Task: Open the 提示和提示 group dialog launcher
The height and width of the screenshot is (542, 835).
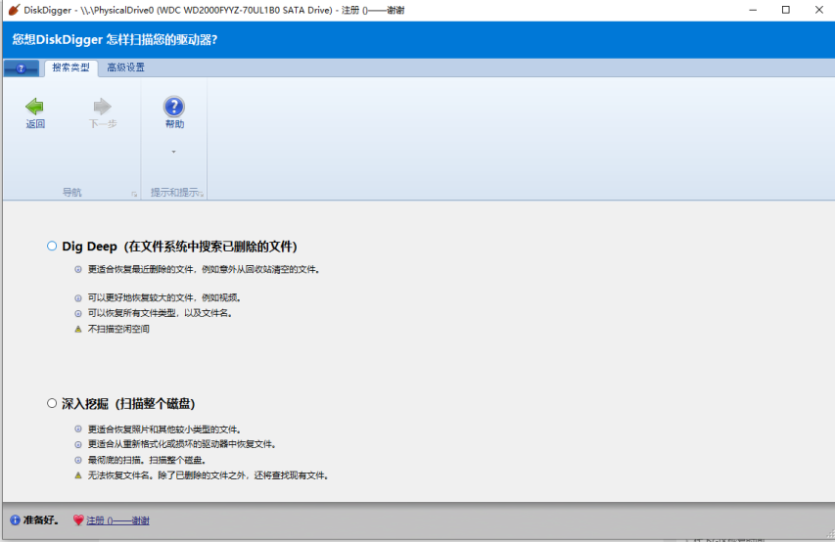Action: 201,194
